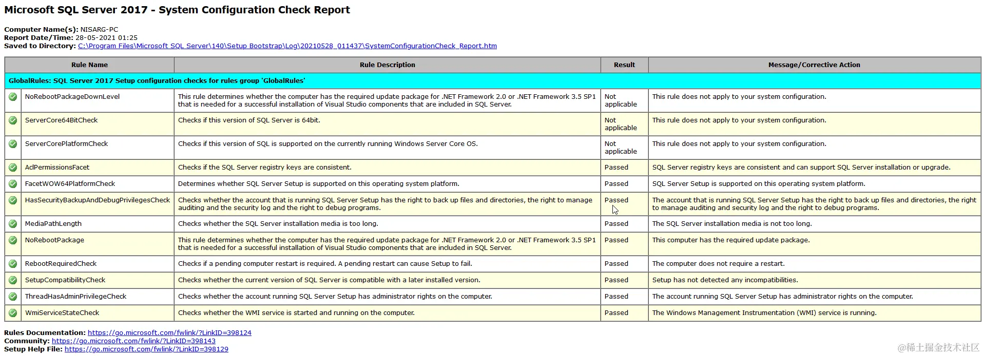
Task: Click the report date 28-05-2021 01:25
Action: tap(106, 38)
